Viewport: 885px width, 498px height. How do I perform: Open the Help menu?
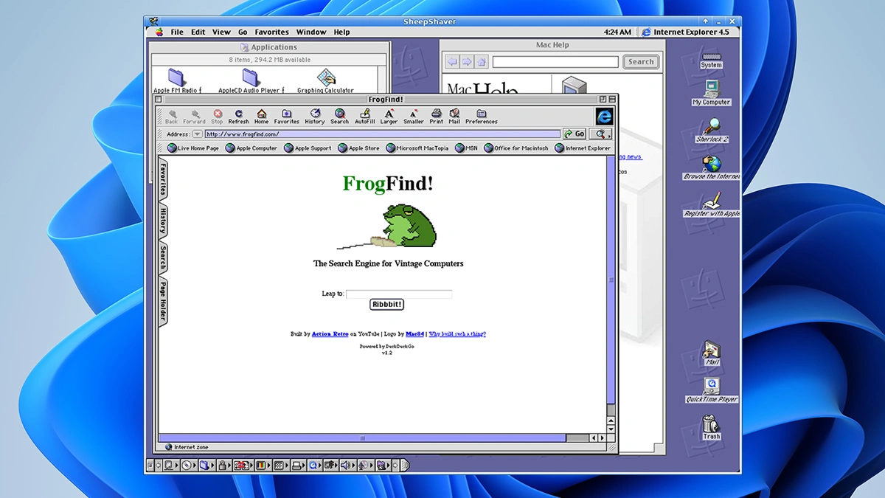(x=341, y=32)
